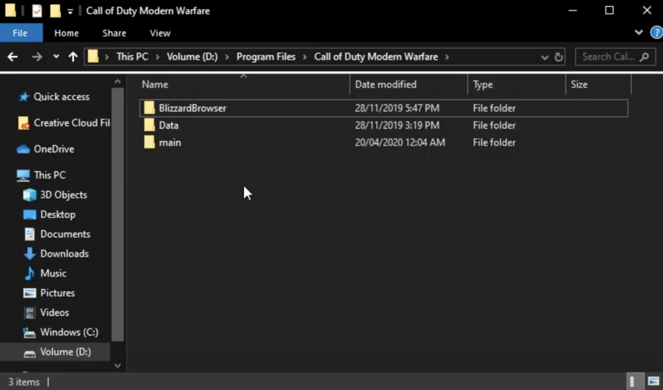Click the Up one level arrow

pyautogui.click(x=73, y=57)
